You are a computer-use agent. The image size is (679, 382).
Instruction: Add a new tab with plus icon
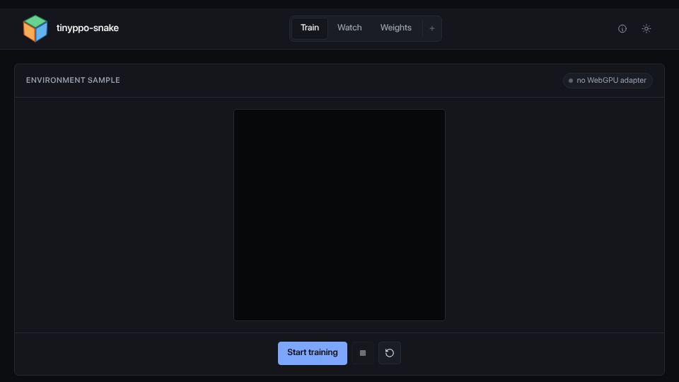pos(431,28)
